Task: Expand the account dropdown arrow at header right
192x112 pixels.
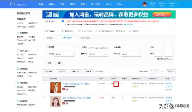Action: click(x=178, y=4)
